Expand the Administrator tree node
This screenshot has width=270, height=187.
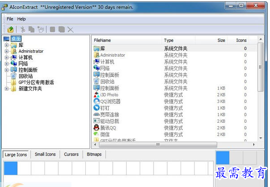[x=7, y=51]
